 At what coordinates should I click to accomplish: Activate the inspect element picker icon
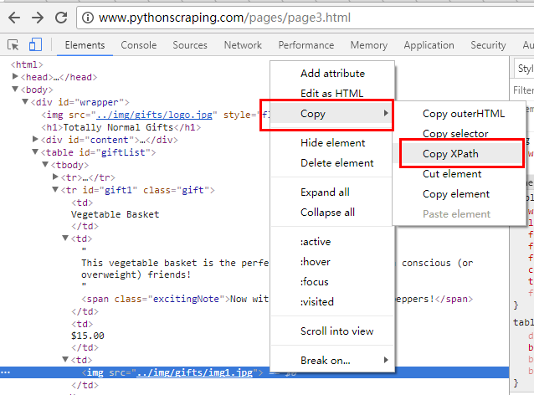pyautogui.click(x=13, y=45)
